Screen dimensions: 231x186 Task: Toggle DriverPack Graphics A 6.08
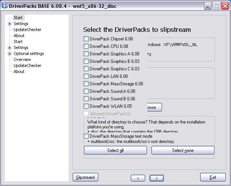tap(86, 54)
